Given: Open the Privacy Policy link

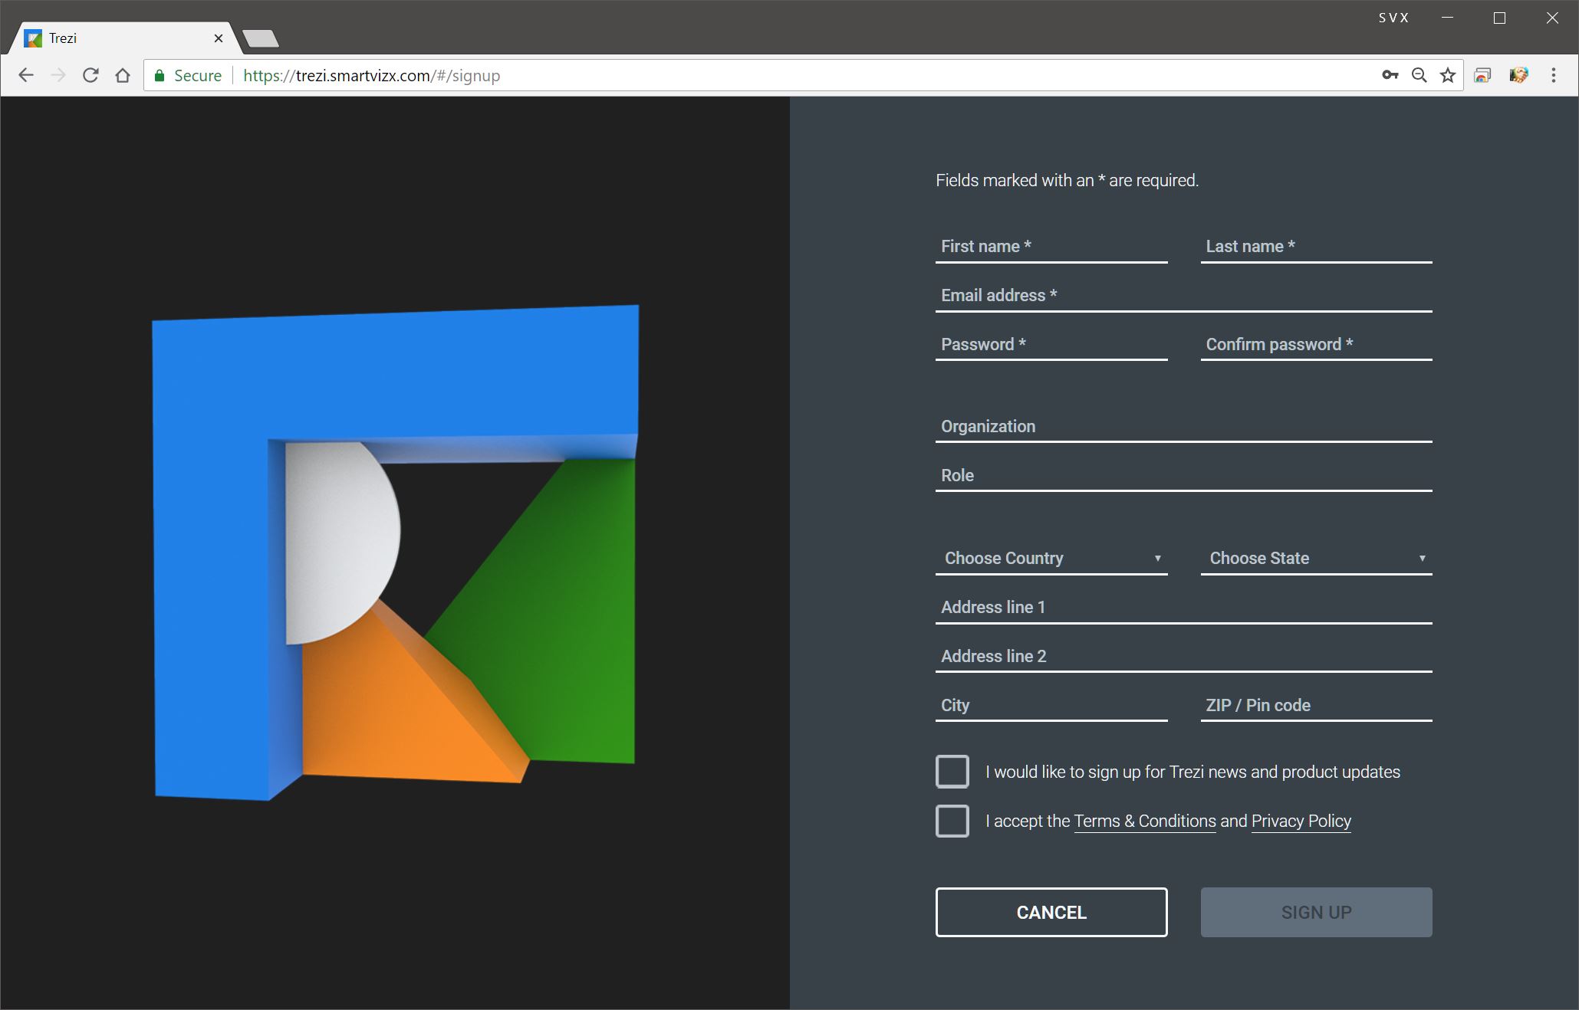Looking at the screenshot, I should pos(1301,821).
